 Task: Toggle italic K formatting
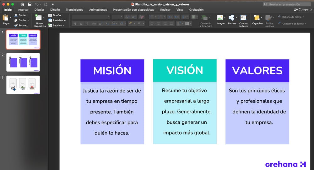81,23
